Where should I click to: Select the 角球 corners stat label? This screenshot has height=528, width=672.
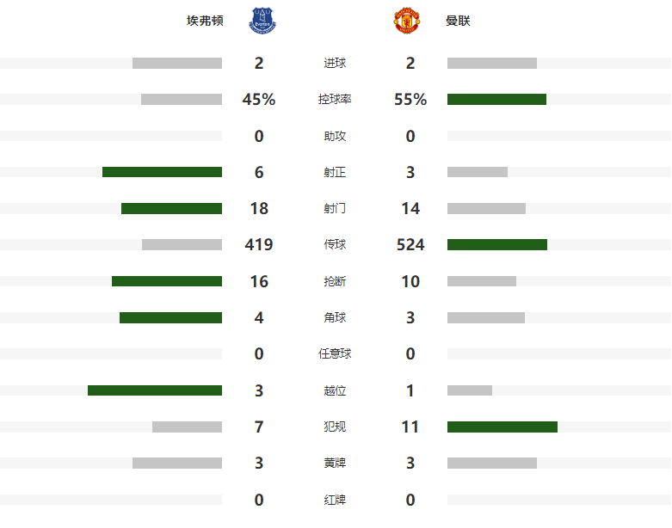point(335,317)
